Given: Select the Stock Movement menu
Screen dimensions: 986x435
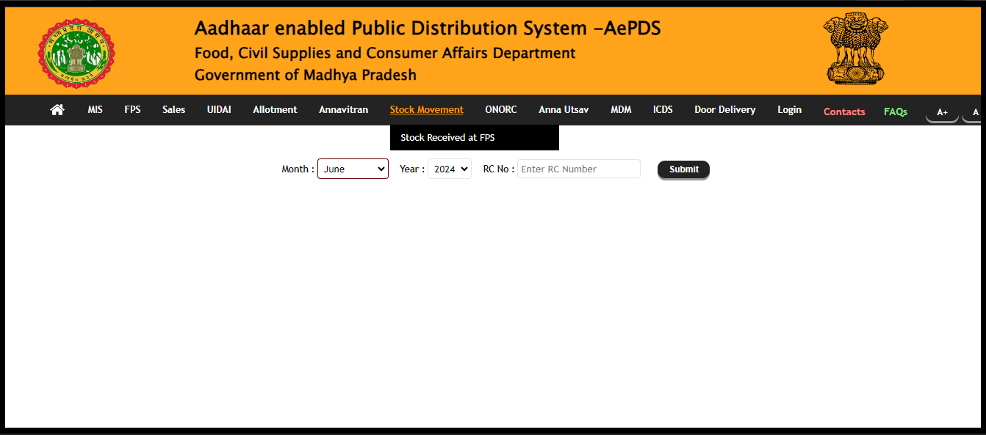Looking at the screenshot, I should coord(427,109).
